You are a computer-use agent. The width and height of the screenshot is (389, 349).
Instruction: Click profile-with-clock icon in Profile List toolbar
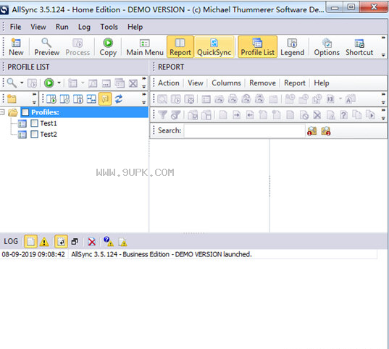click(x=64, y=99)
